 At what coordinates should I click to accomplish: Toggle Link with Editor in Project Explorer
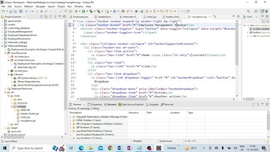click(46, 17)
